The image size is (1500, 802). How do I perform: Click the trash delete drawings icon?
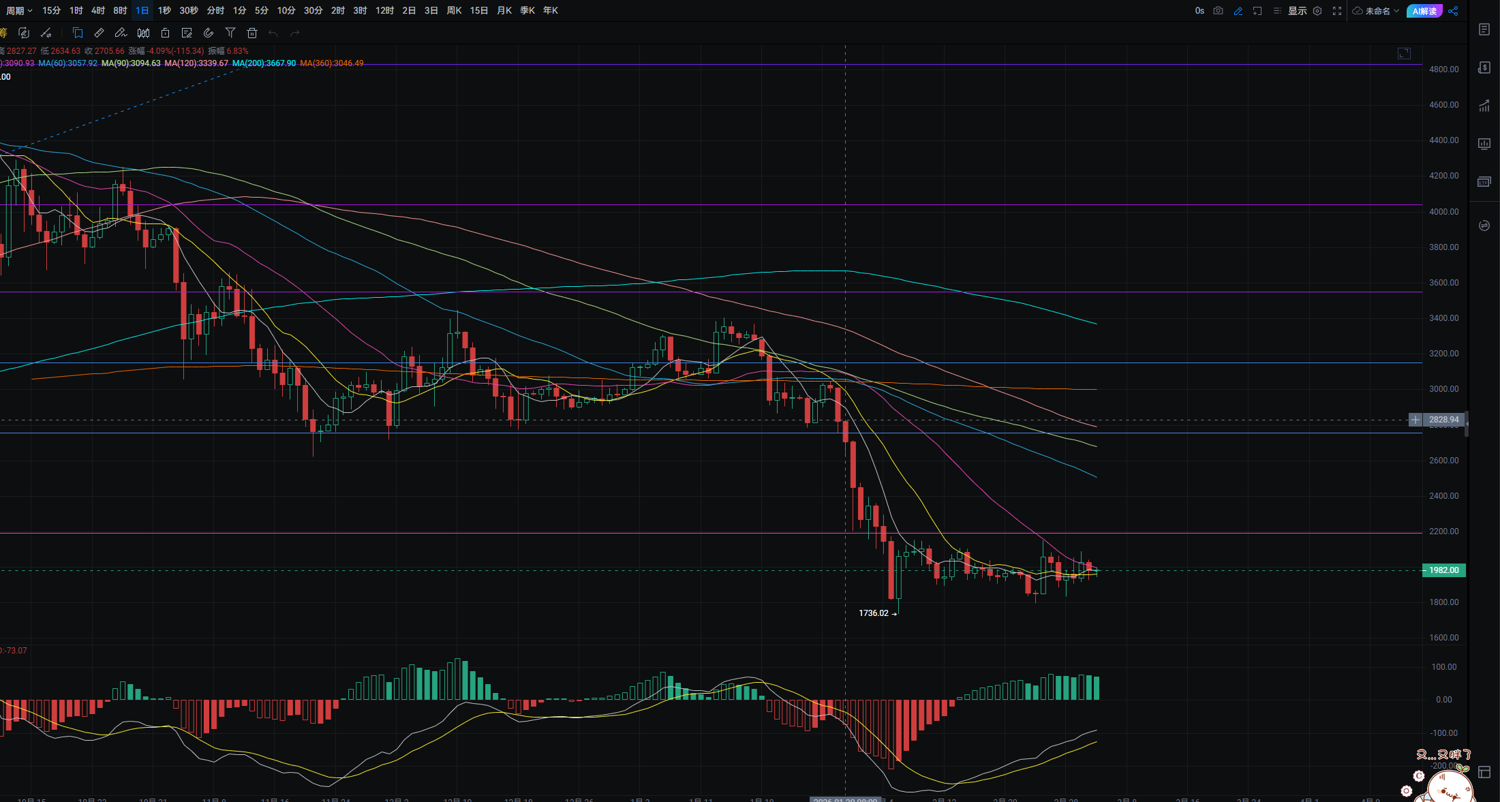coord(252,33)
